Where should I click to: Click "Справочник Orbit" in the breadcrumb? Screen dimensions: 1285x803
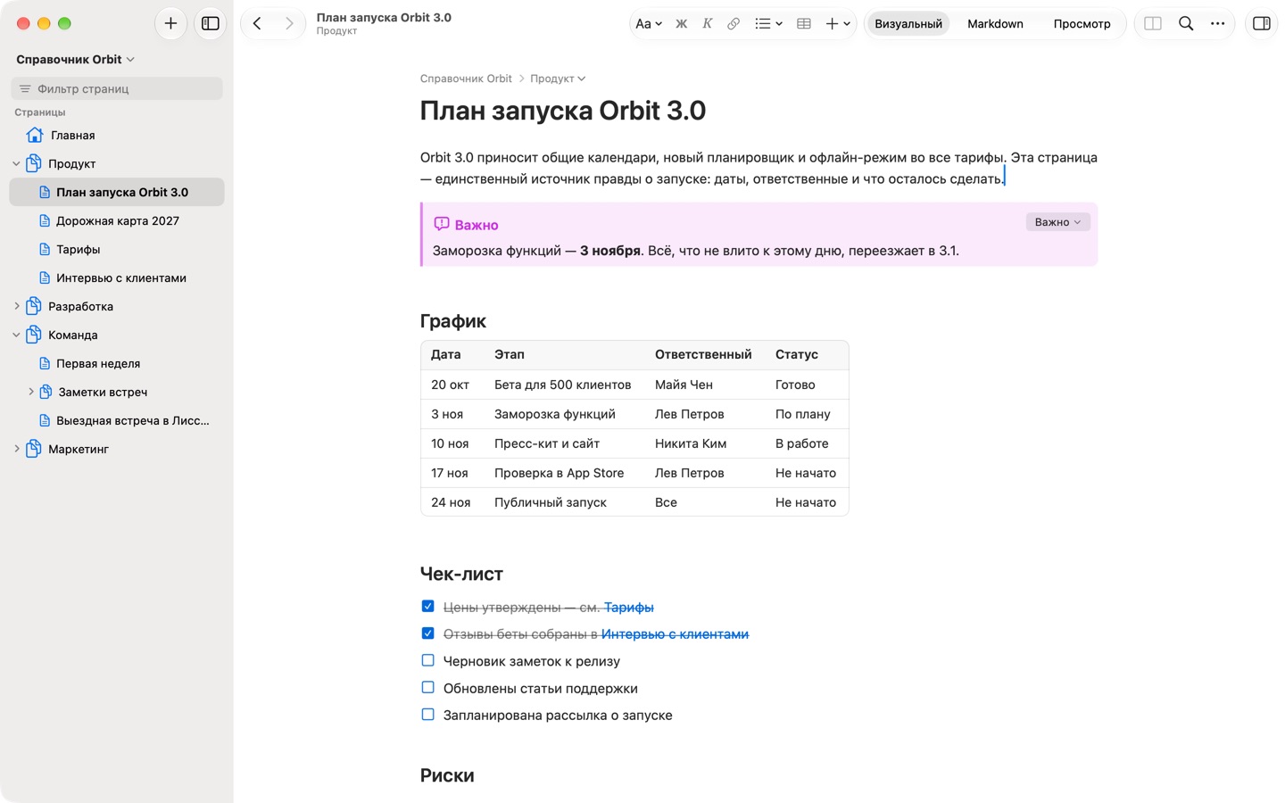pyautogui.click(x=466, y=79)
